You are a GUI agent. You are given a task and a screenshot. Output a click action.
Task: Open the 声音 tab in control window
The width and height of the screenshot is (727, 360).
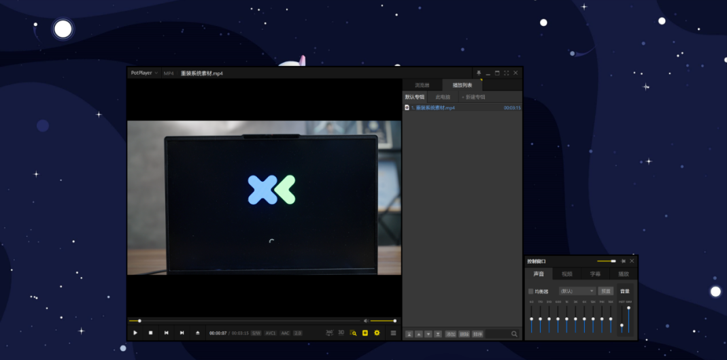[539, 274]
